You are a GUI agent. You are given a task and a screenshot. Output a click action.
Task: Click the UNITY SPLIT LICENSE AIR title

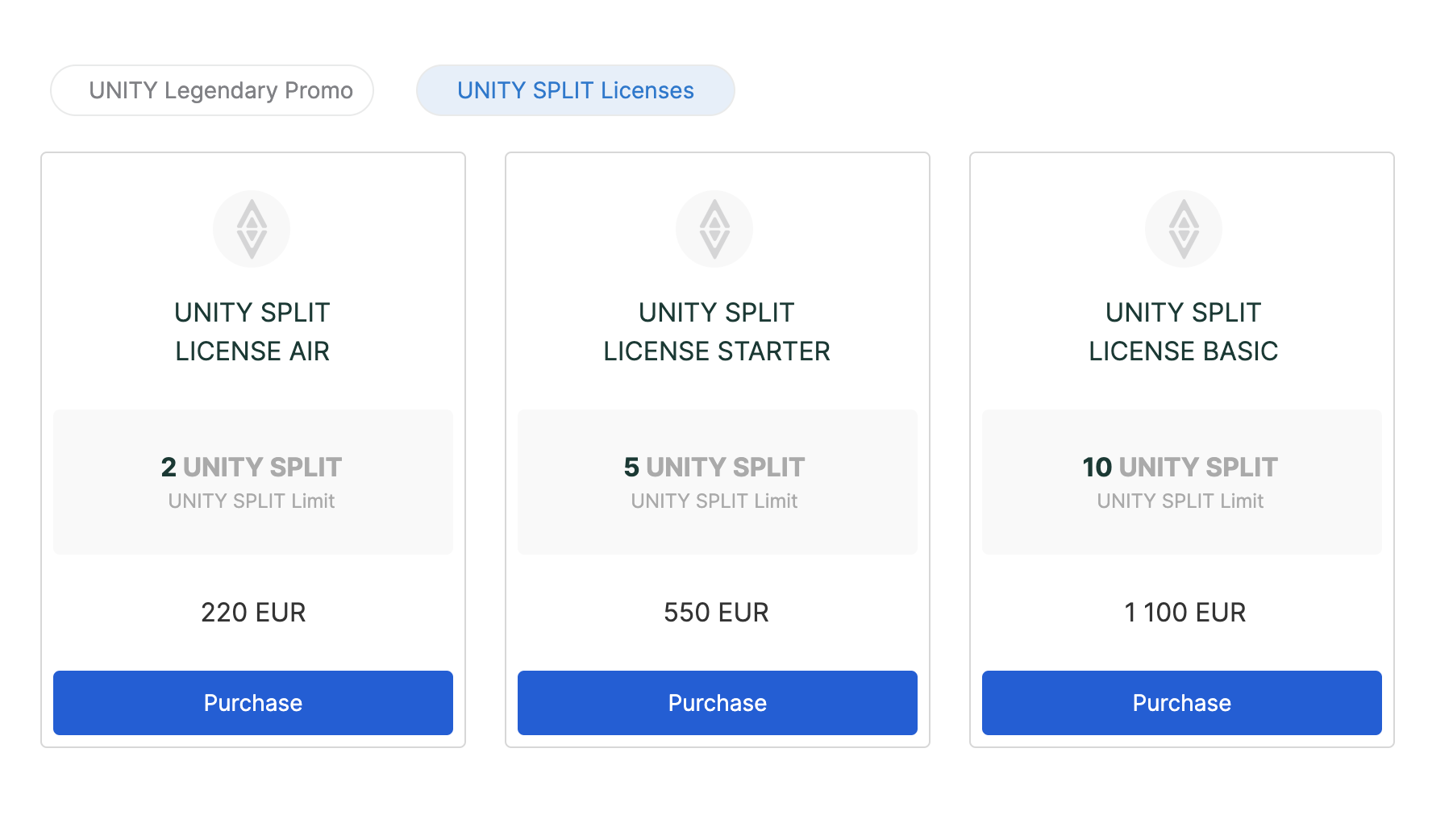252,331
